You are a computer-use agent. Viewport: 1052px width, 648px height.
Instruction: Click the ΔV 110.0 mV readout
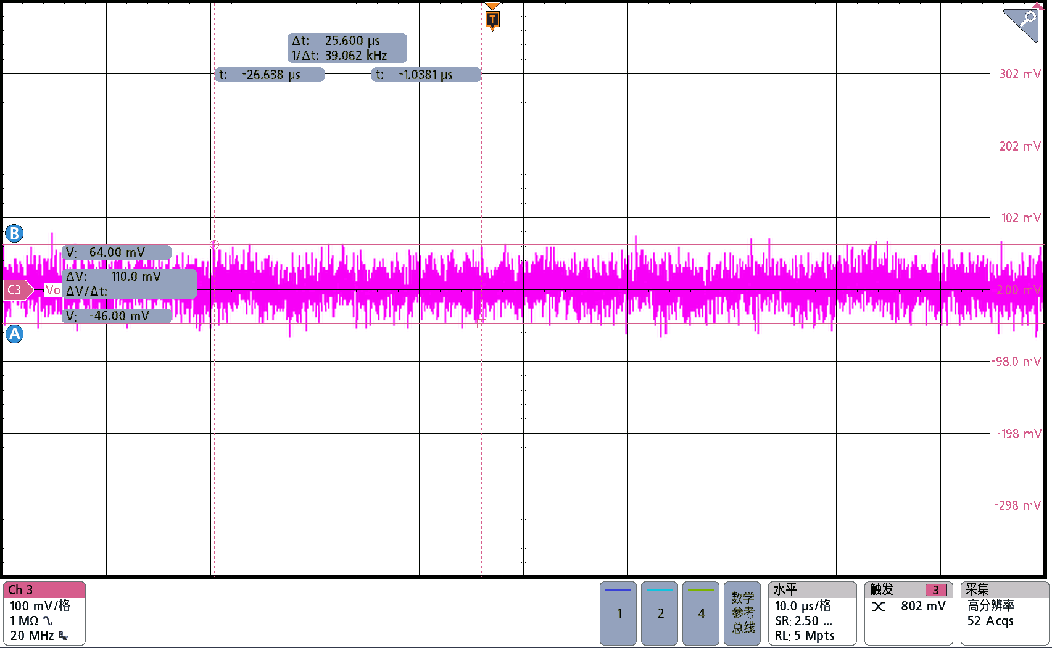tap(130, 284)
